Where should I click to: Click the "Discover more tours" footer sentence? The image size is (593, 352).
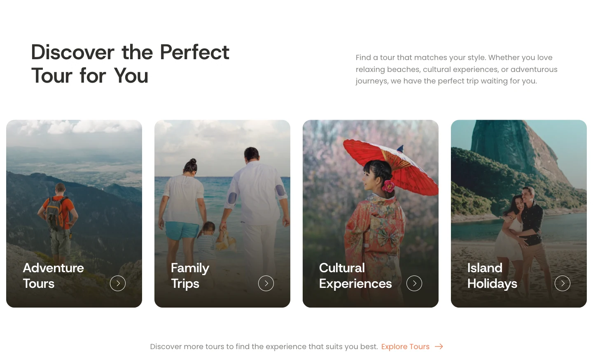coord(264,347)
